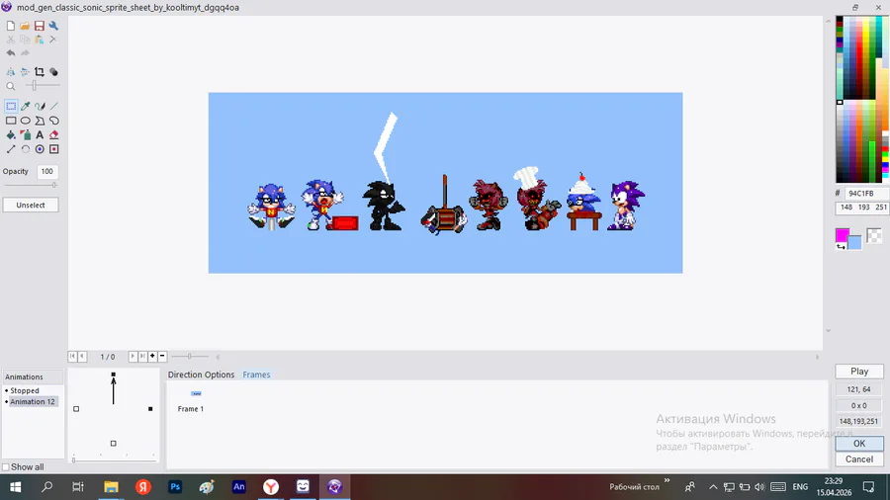
Task: Select the Color picker eyedropper tool
Action: pyautogui.click(x=26, y=106)
